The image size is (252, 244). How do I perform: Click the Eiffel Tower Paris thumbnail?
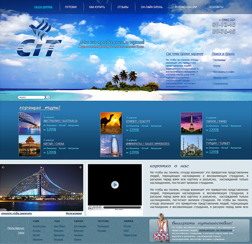pyautogui.click(x=191, y=123)
